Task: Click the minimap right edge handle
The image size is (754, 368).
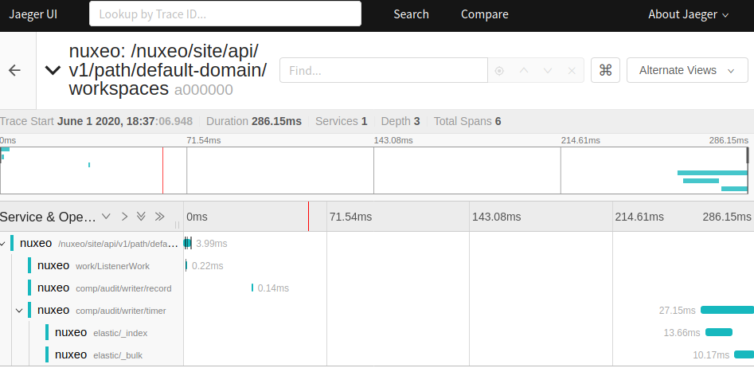Action: tap(748, 155)
